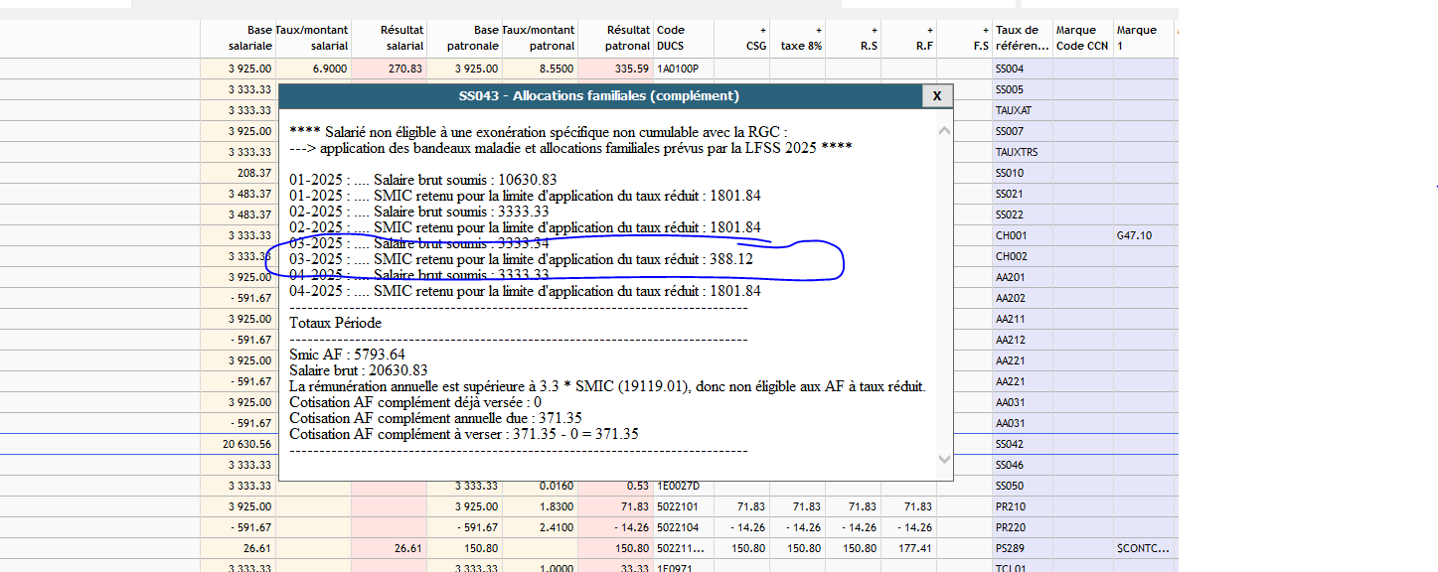Select the Code DUCS column header
Viewport: 1438px width, 572px height.
coord(684,38)
